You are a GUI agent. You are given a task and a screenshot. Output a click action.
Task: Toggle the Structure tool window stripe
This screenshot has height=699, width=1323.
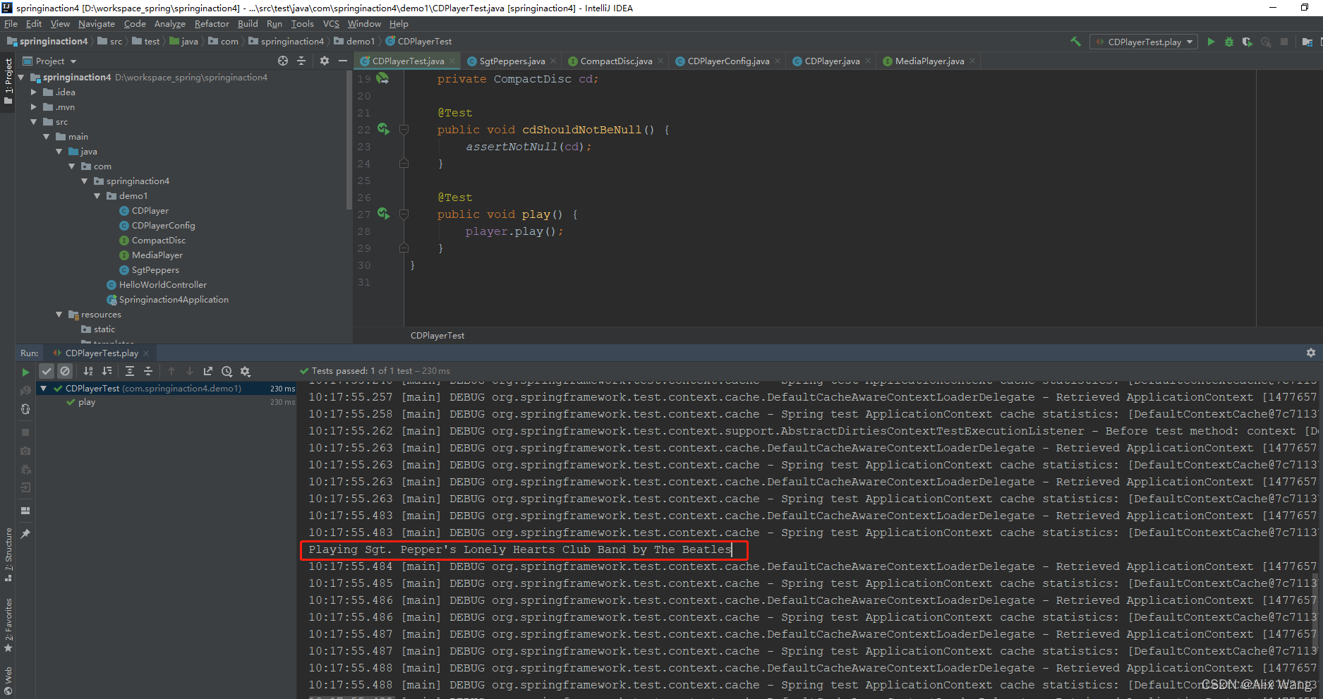coord(8,555)
